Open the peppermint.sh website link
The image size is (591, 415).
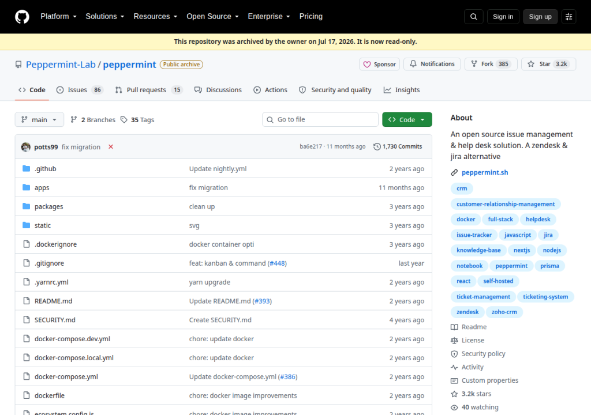pyautogui.click(x=485, y=172)
